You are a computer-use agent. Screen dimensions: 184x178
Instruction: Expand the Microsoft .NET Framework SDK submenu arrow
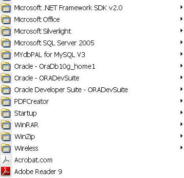[x=182, y=7]
